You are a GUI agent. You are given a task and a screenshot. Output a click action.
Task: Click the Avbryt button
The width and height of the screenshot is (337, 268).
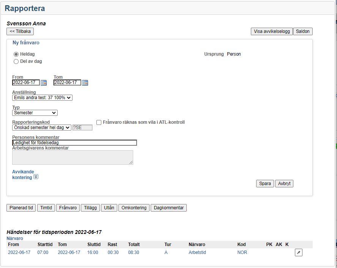click(x=284, y=184)
